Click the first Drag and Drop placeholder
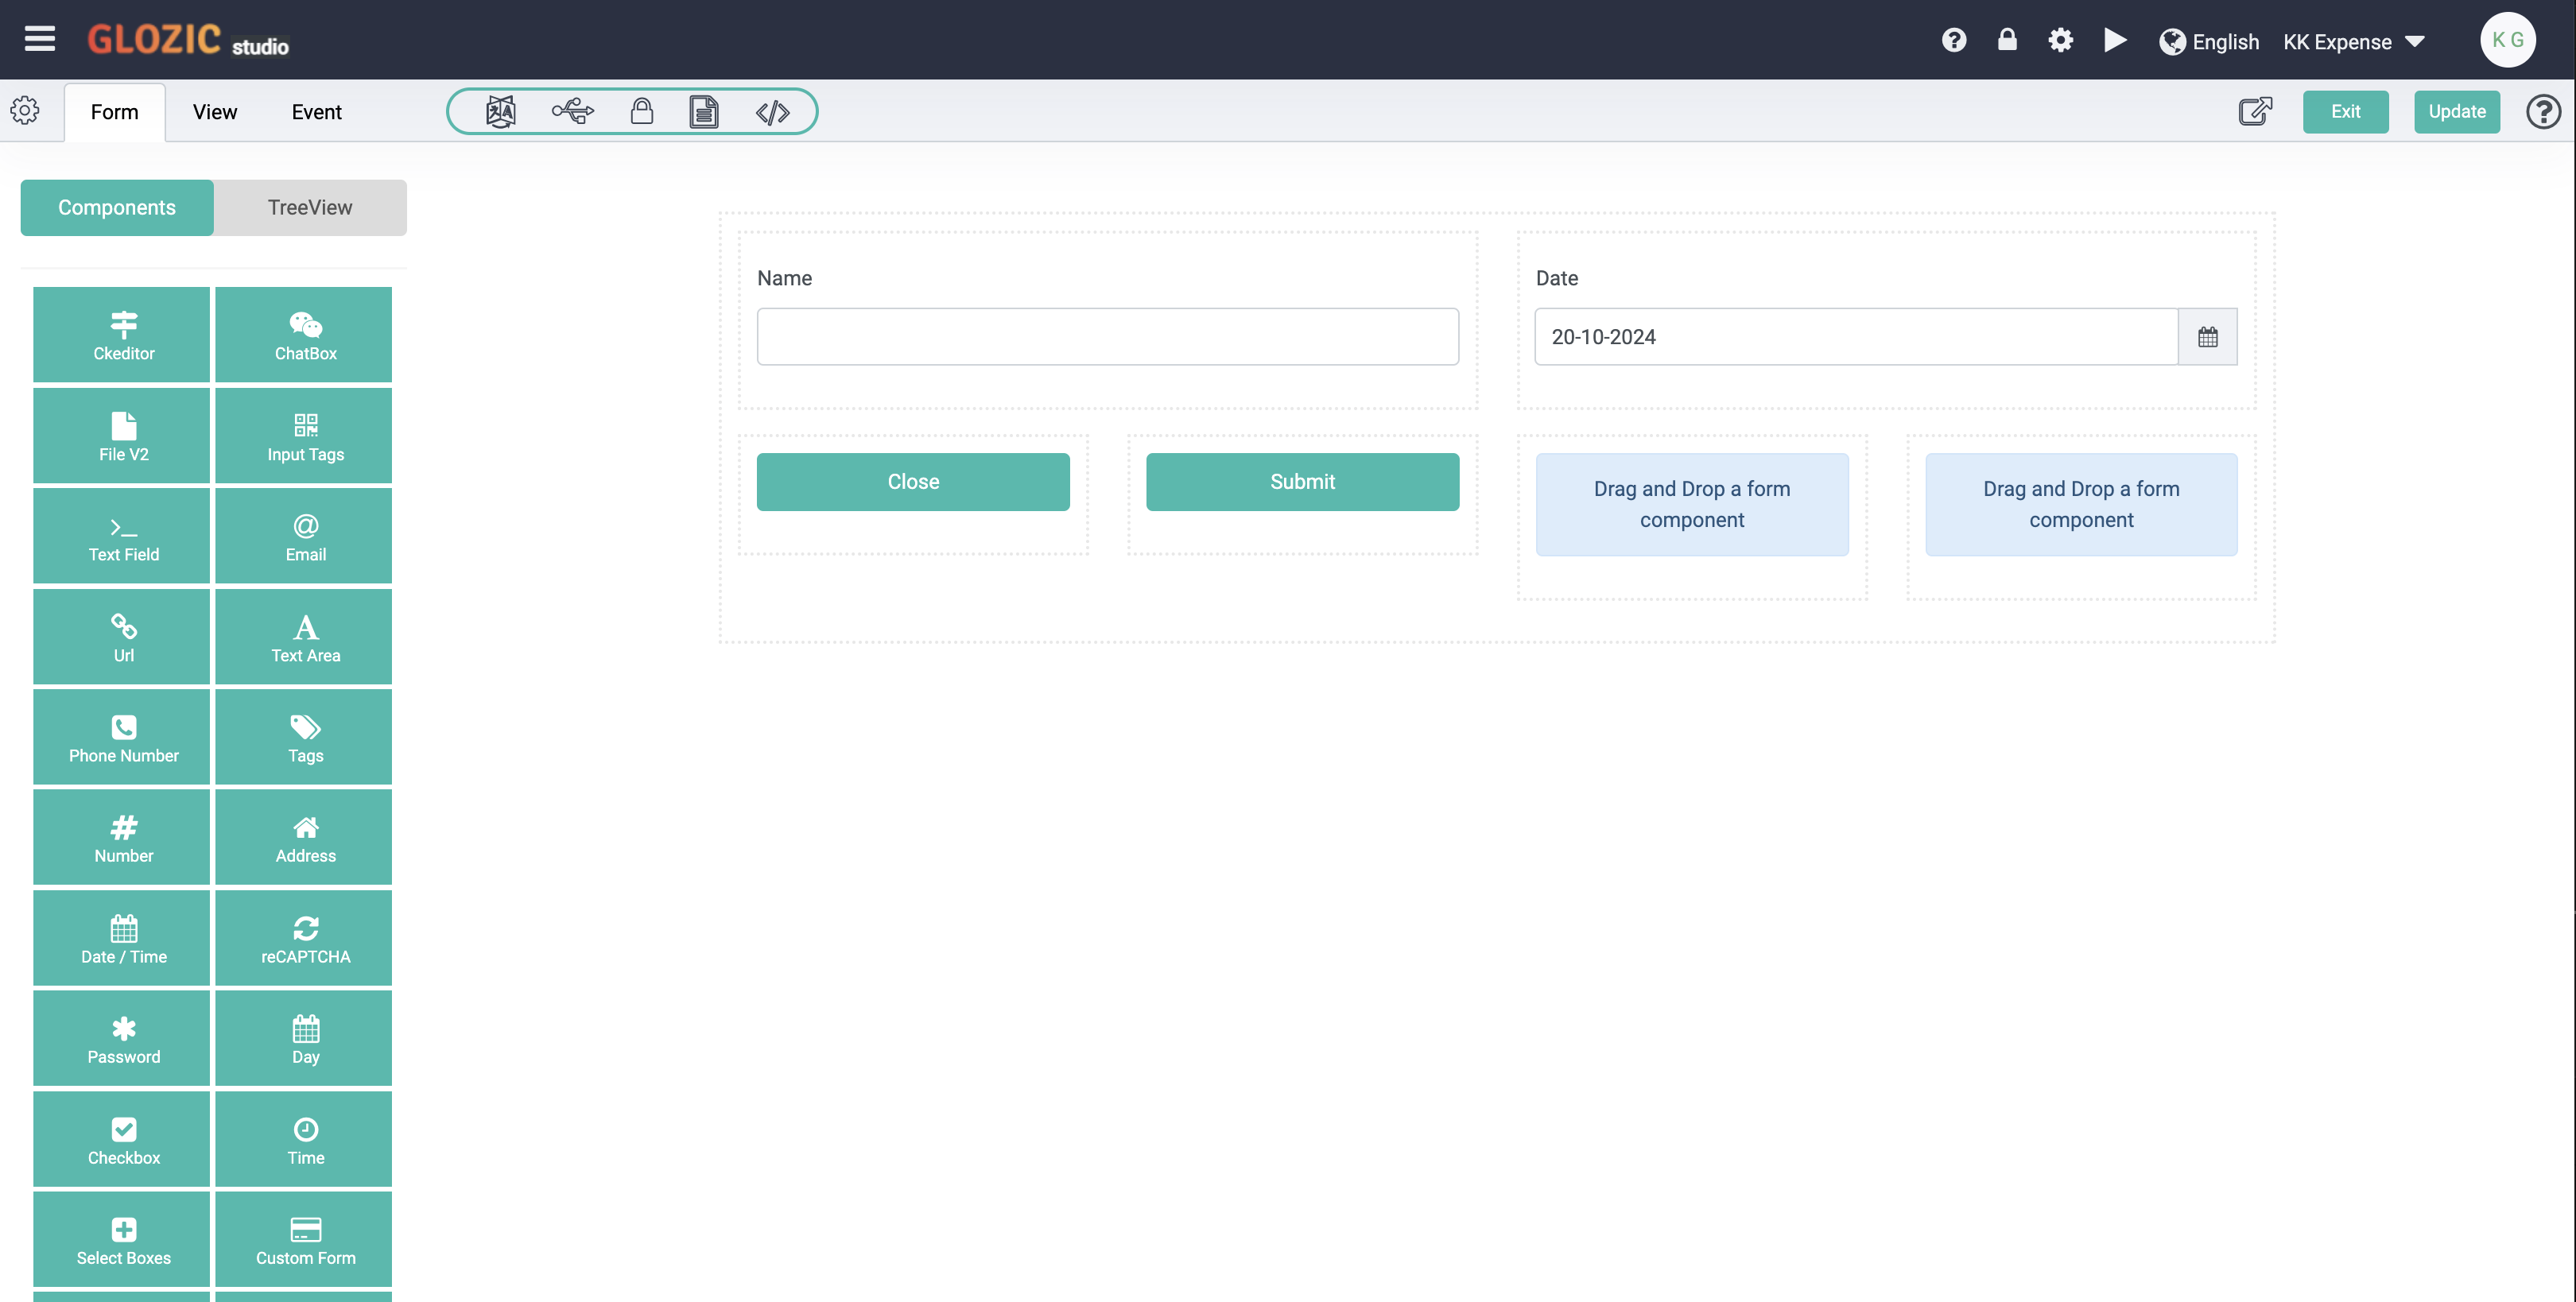Image resolution: width=2576 pixels, height=1302 pixels. (1692, 505)
